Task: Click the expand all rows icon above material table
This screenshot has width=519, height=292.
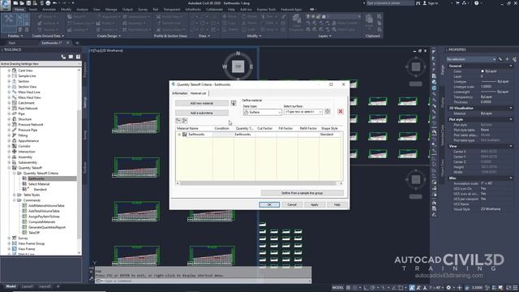Action: [178, 121]
